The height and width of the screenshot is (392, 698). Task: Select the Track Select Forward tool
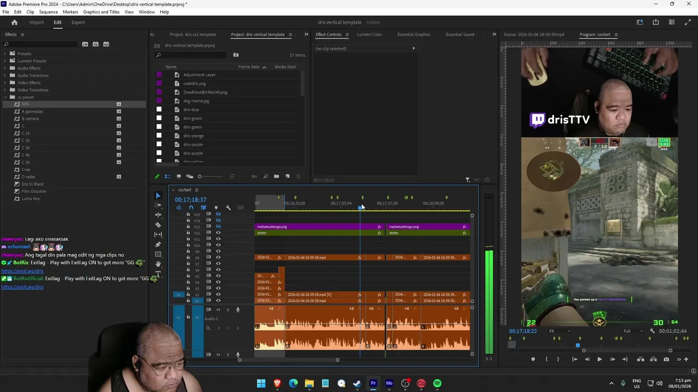click(x=158, y=205)
